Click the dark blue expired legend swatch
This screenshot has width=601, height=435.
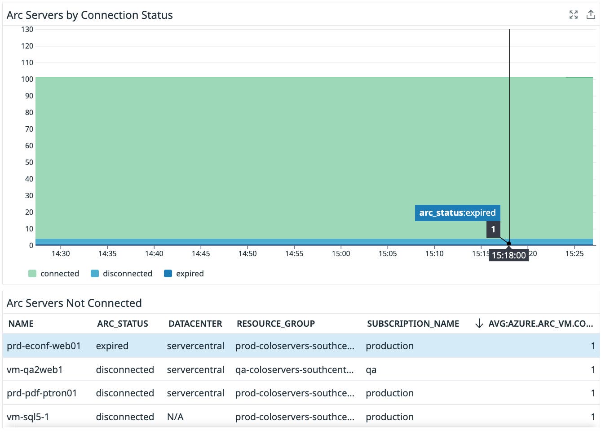168,273
